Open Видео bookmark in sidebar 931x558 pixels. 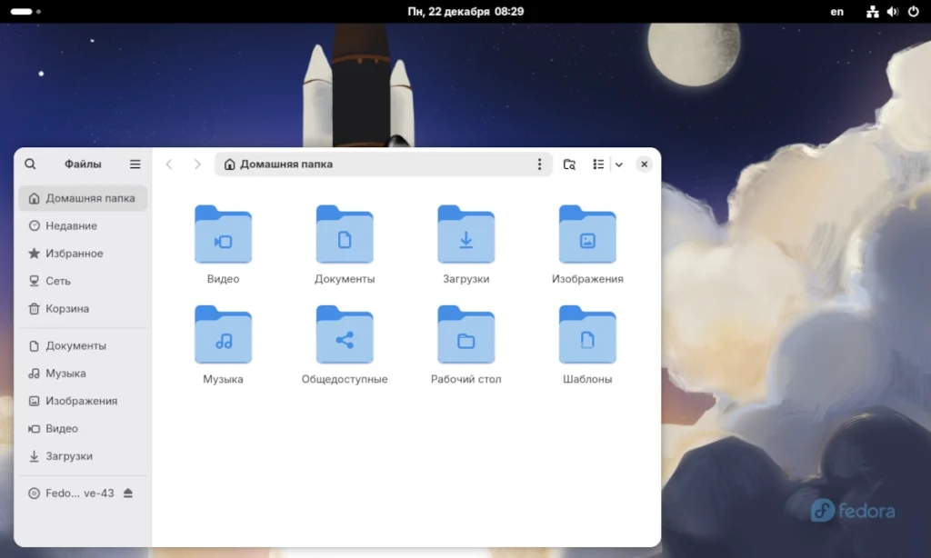coord(83,429)
